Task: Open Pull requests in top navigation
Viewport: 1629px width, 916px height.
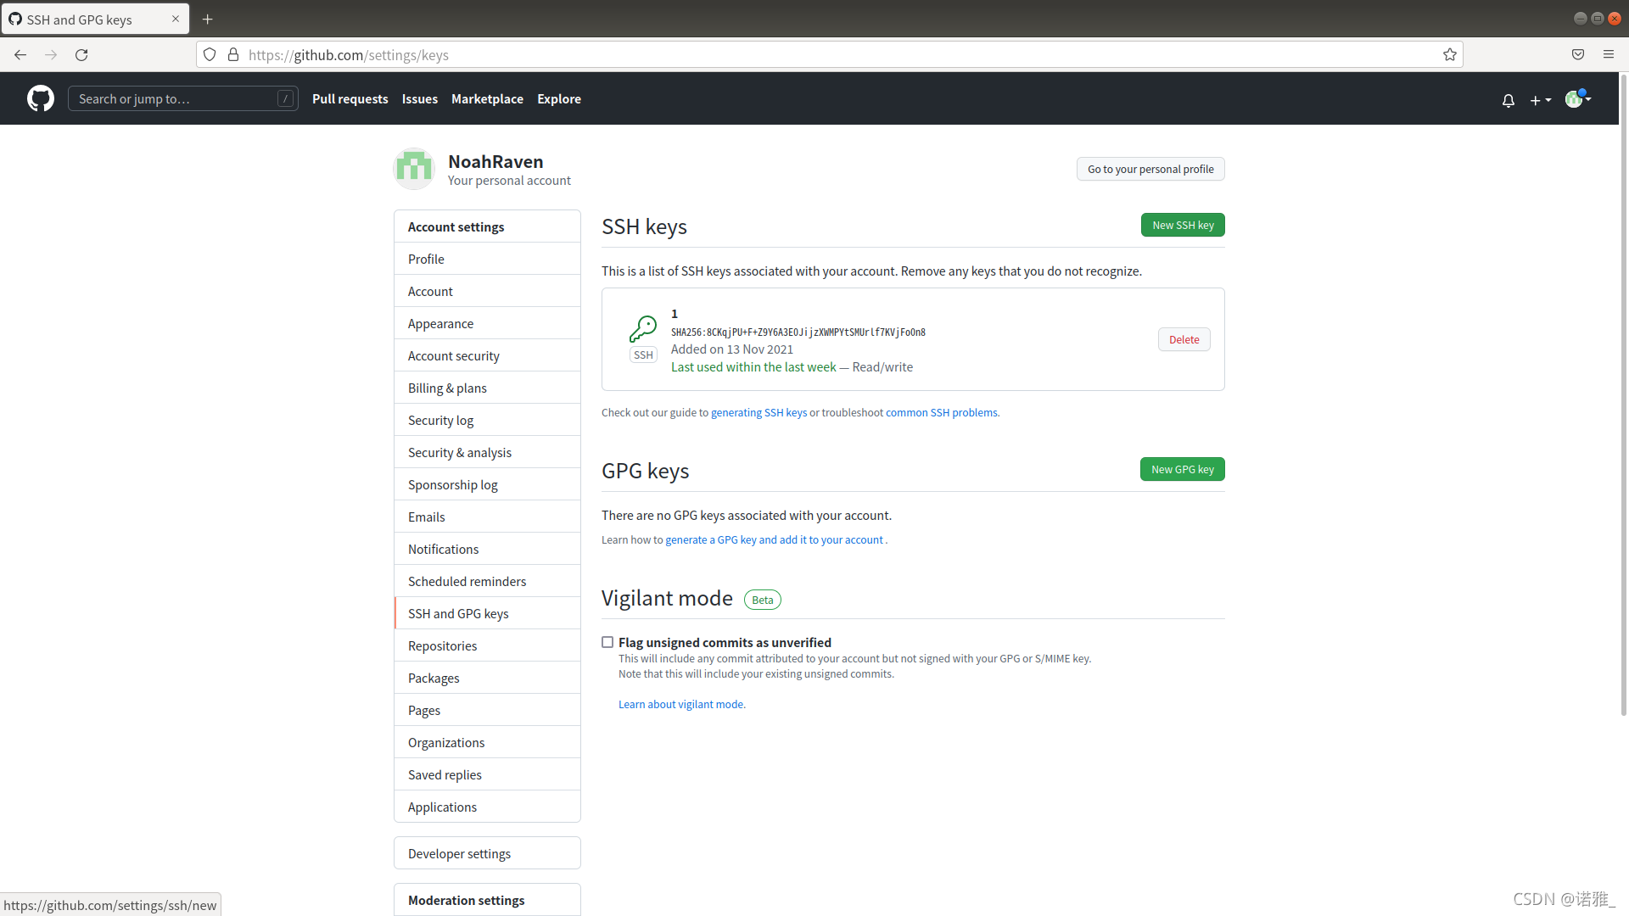Action: (x=350, y=98)
